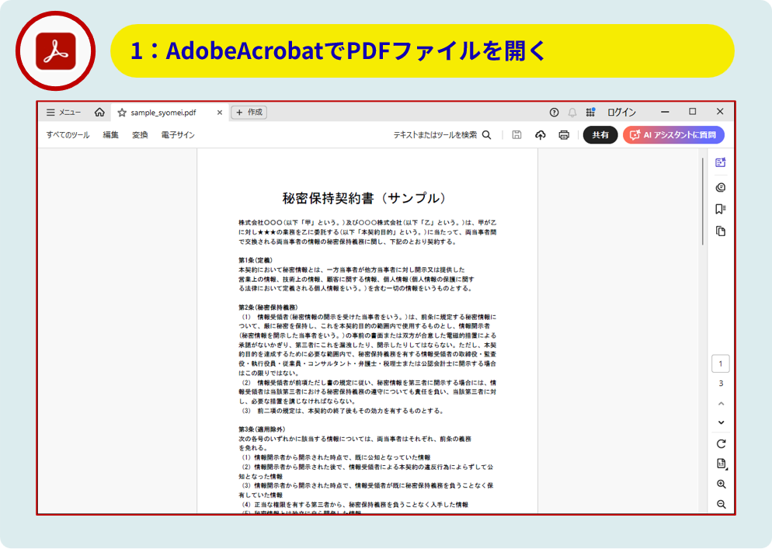This screenshot has height=549, width=772.
Task: Show the page thumbnails panel icon
Action: tap(720, 231)
